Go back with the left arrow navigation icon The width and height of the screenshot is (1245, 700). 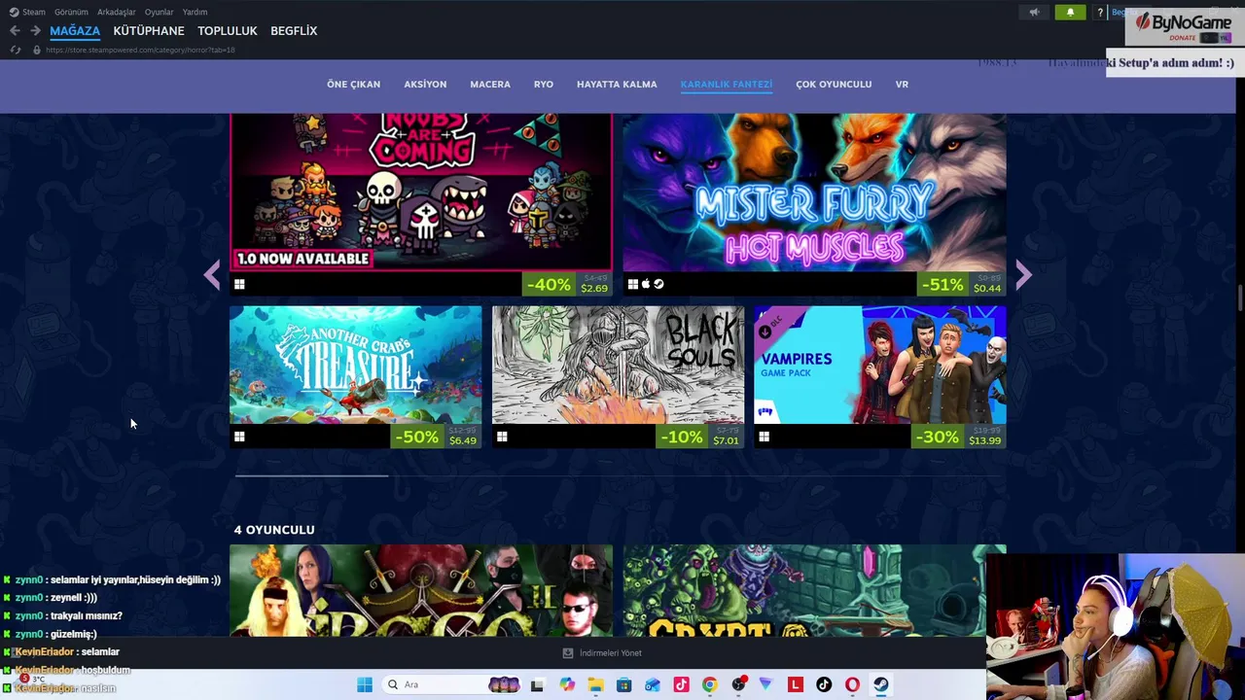point(15,31)
